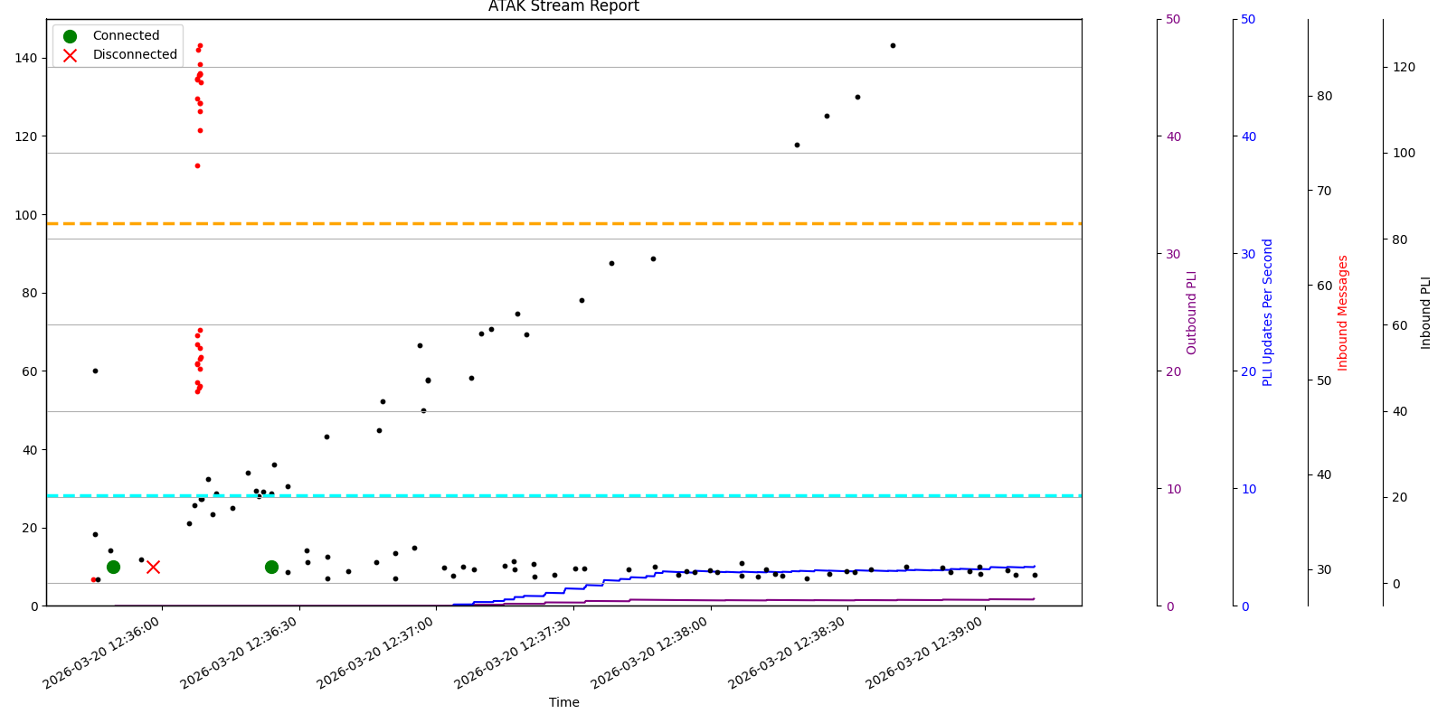Click the "ATAK Stream Report" chart title
Viewport: 1447px width, 723px height.
coord(563,7)
